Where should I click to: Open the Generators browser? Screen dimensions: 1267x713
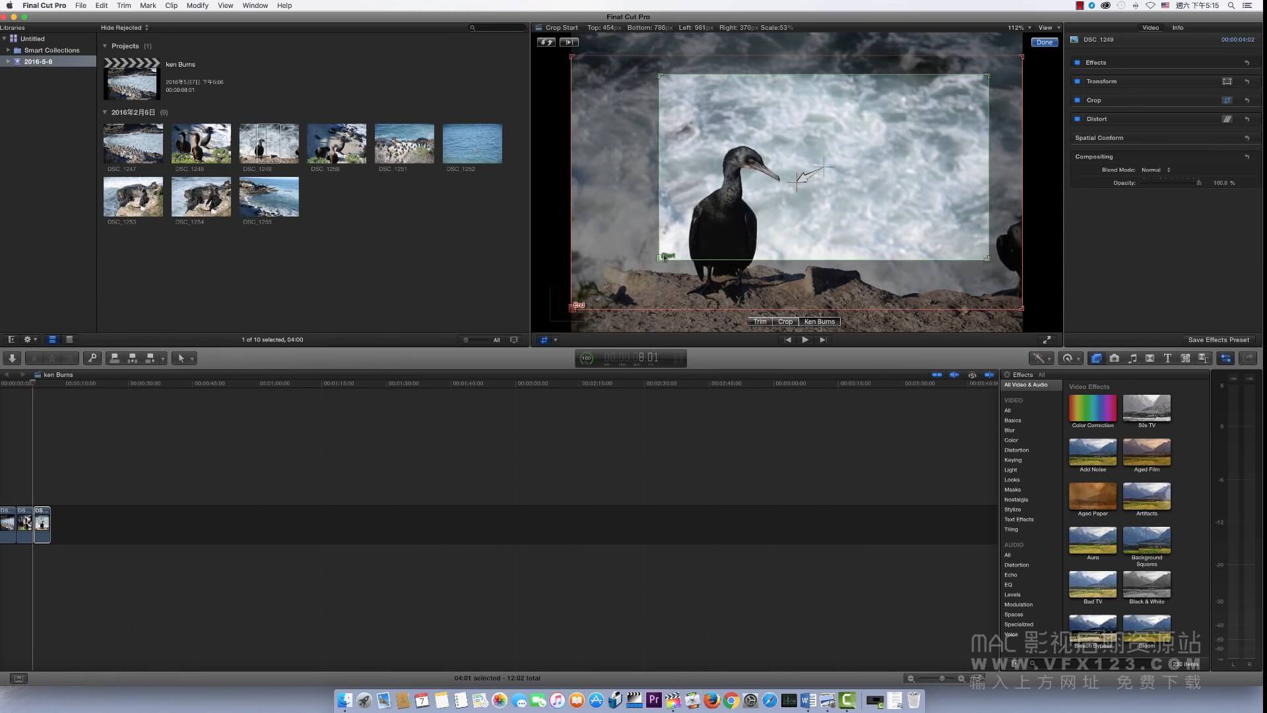(x=1185, y=358)
